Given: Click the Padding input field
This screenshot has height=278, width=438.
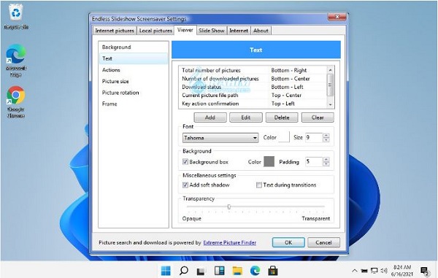Looking at the screenshot, I should pyautogui.click(x=314, y=161).
